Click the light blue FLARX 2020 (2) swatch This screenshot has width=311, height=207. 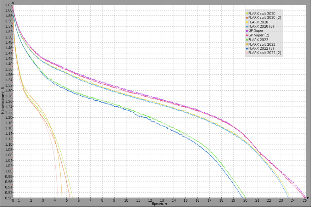247,26
